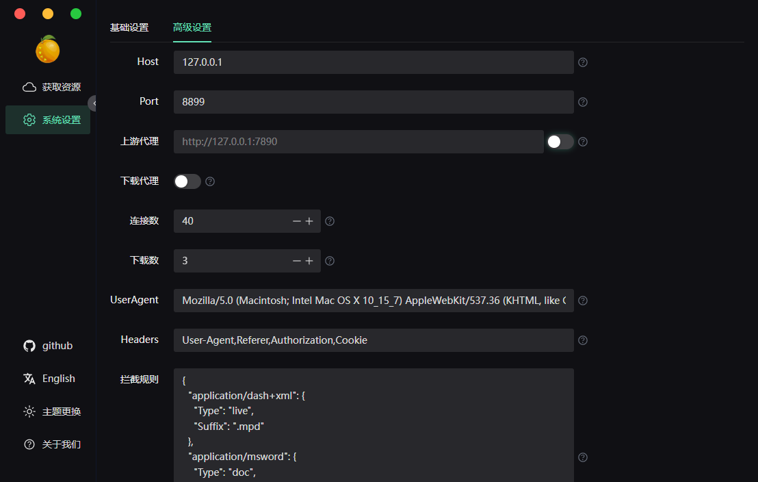
Task: Click help icon beside Port field
Action: [x=583, y=102]
